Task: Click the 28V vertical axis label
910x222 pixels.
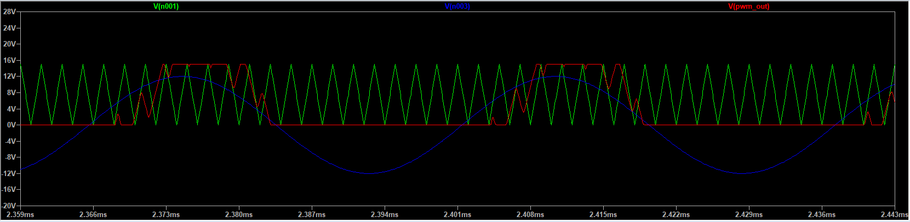Action: 9,11
